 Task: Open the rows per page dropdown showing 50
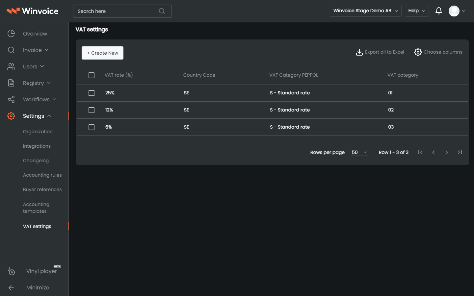click(x=359, y=152)
